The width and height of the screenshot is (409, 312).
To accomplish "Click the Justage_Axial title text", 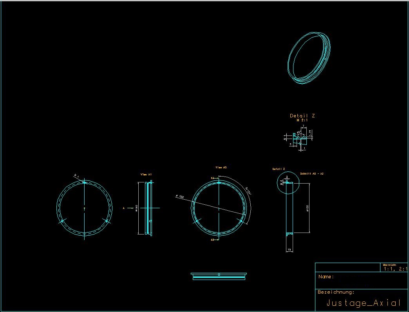I will [364, 303].
